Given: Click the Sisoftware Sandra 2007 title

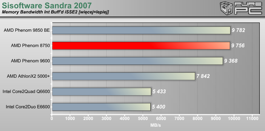Looking at the screenshot, I should [x=47, y=5].
